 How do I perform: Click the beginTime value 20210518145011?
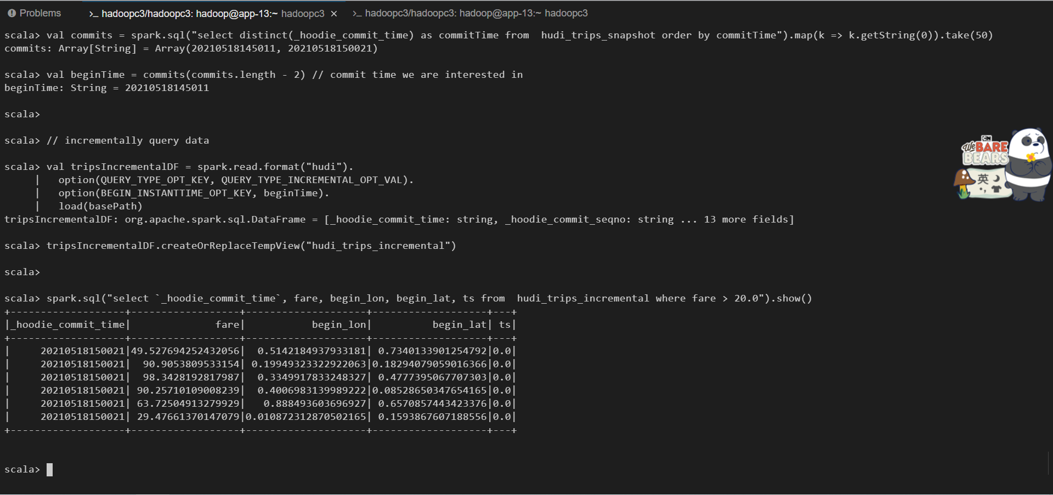tap(167, 88)
